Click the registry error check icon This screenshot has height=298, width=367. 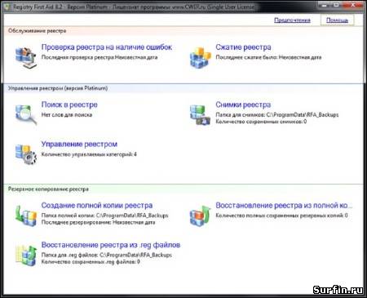click(25, 57)
